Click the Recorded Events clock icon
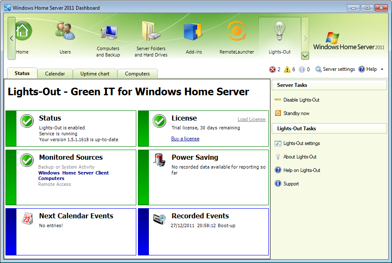392x263 pixels. click(x=159, y=219)
